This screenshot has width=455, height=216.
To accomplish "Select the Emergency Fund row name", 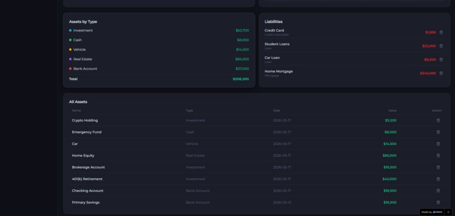I will [86, 132].
